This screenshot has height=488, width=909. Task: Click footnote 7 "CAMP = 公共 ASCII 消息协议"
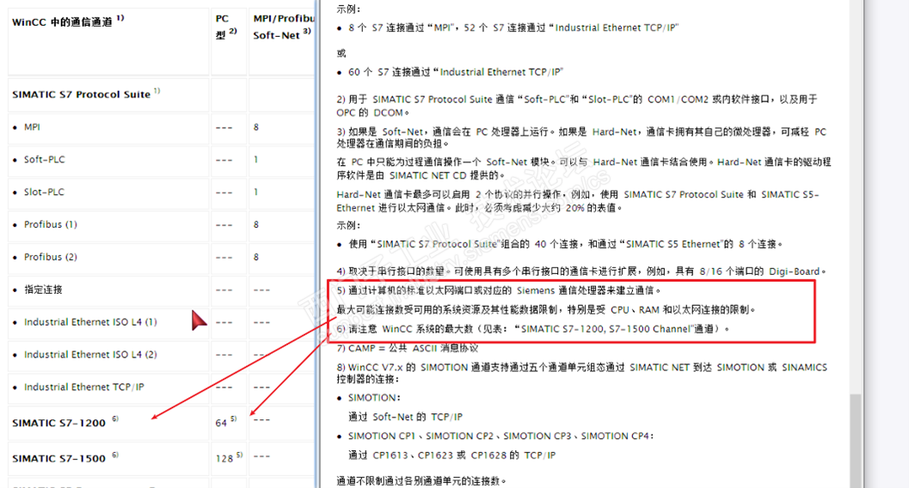click(408, 348)
